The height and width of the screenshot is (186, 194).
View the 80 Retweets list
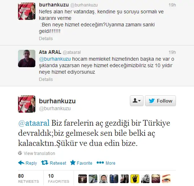pos(28,178)
